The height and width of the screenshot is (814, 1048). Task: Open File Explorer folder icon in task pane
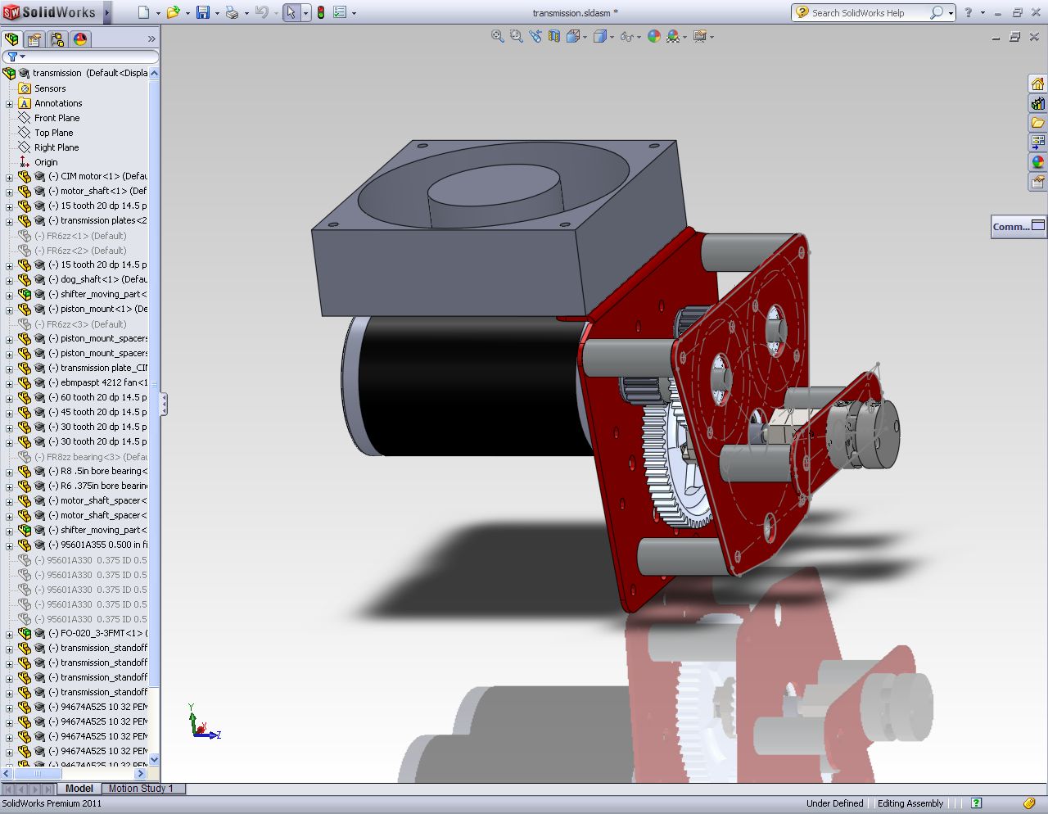(x=1037, y=123)
